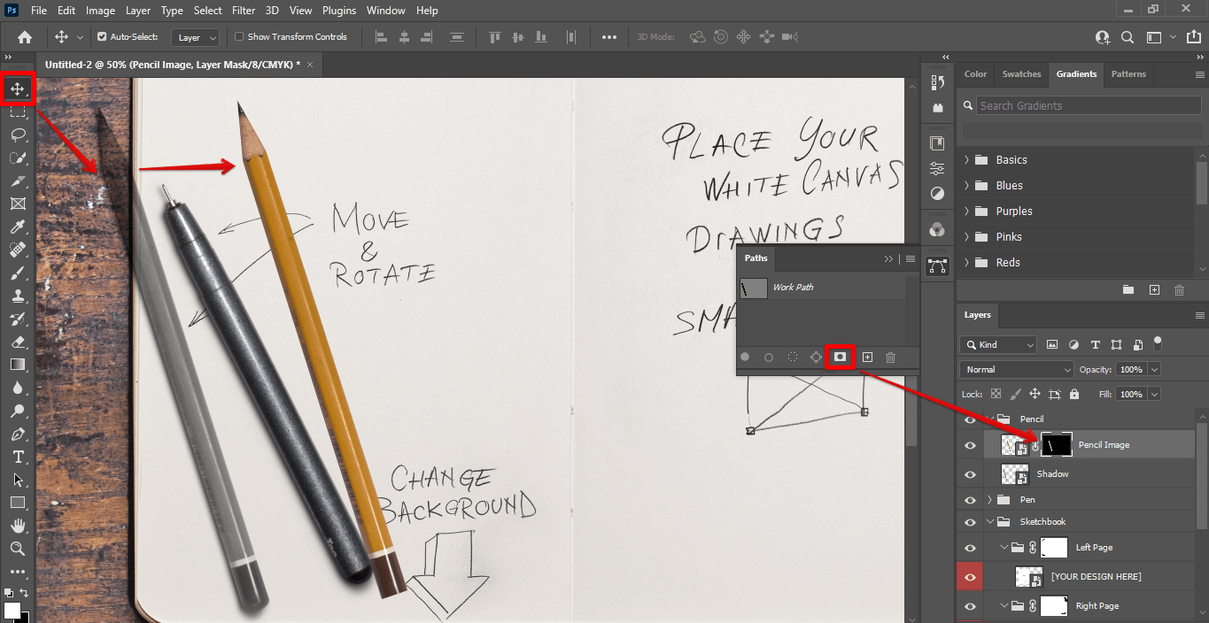Select the Zoom tool

coord(18,550)
